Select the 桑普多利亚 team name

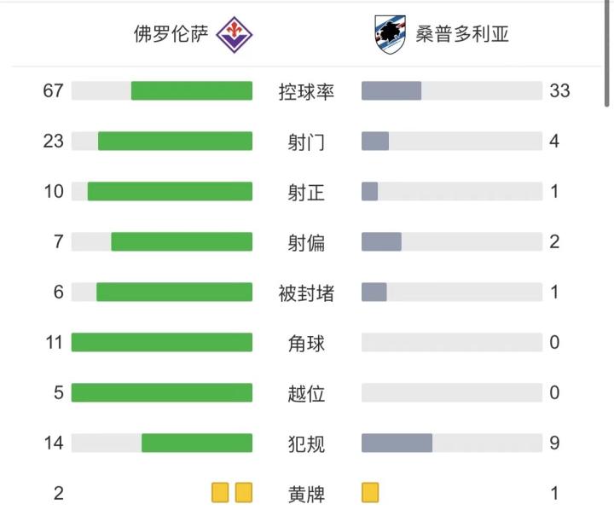pos(462,34)
